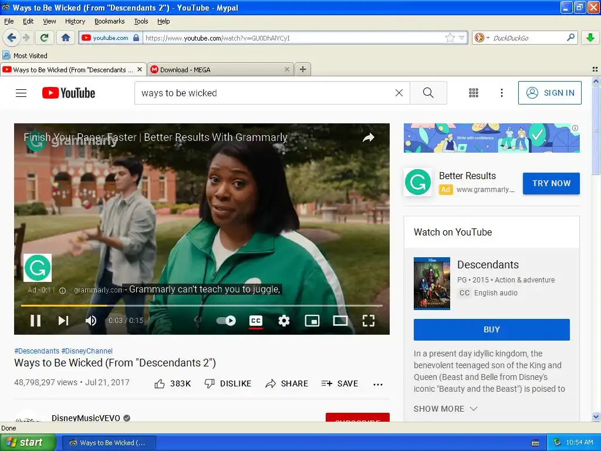
Task: Open the player settings gear
Action: pos(284,321)
